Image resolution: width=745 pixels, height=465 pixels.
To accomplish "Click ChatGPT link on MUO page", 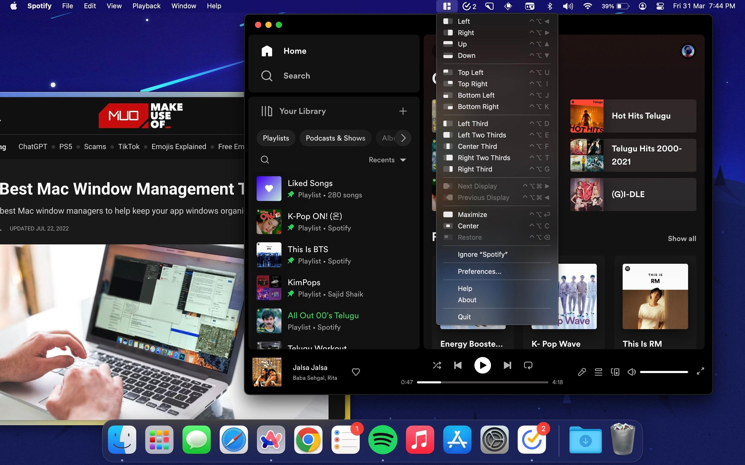I will click(33, 147).
